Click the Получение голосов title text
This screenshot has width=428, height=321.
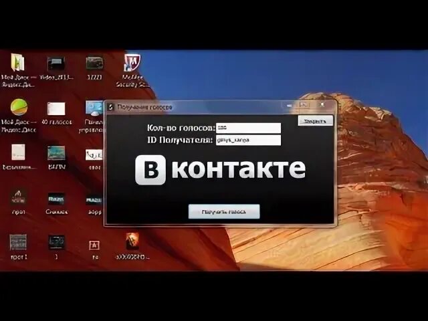tap(144, 107)
